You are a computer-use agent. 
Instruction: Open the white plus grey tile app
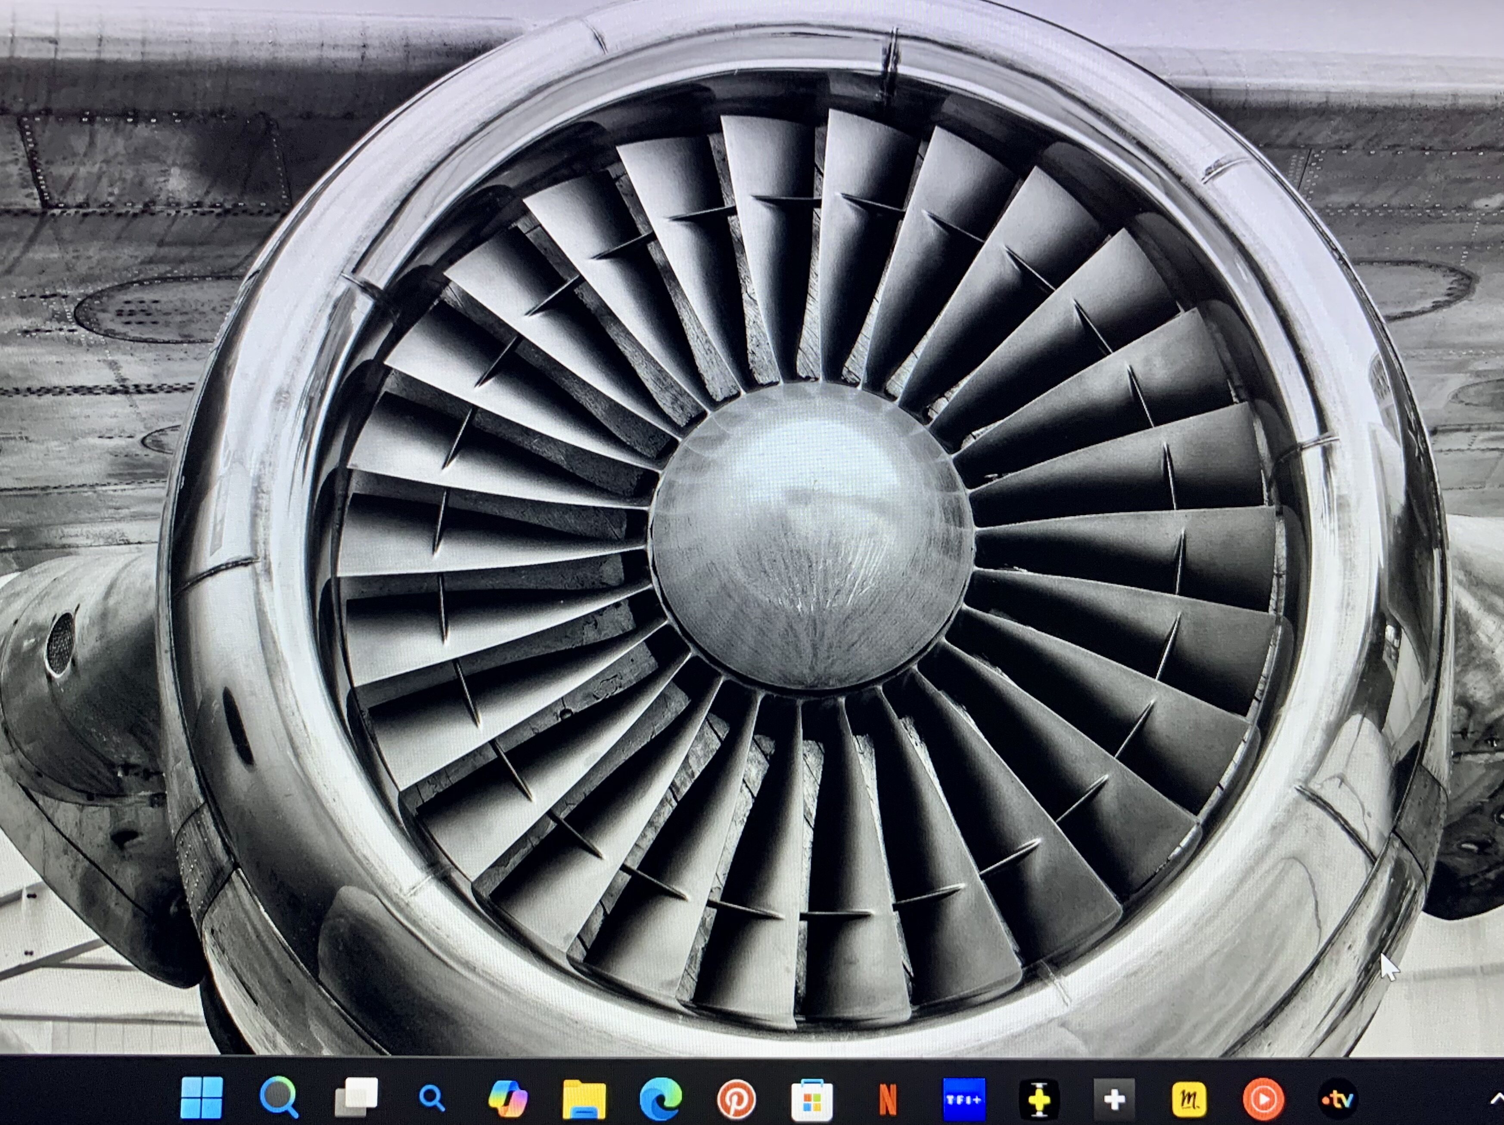click(x=1114, y=1098)
